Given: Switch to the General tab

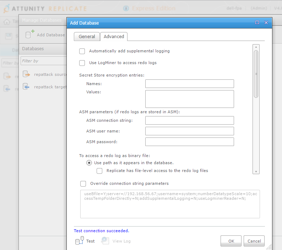Looking at the screenshot, I should coord(87,36).
